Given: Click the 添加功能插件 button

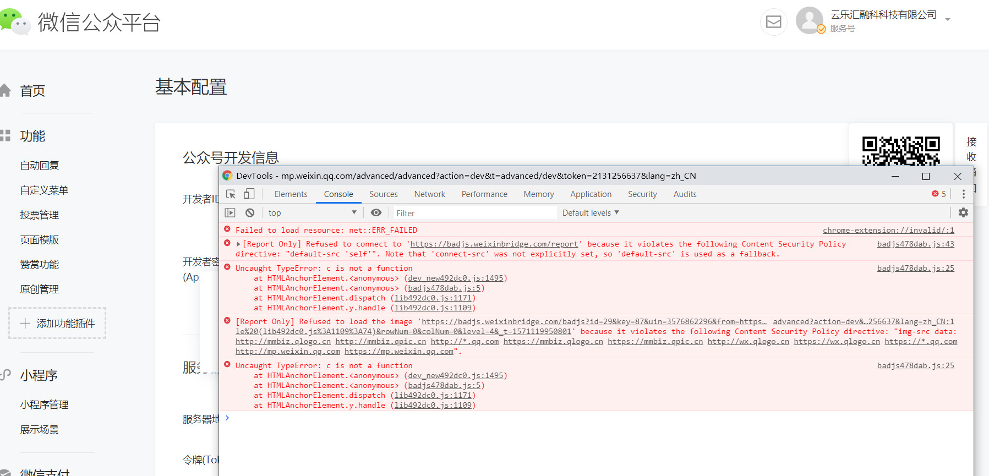Looking at the screenshot, I should pyautogui.click(x=57, y=323).
